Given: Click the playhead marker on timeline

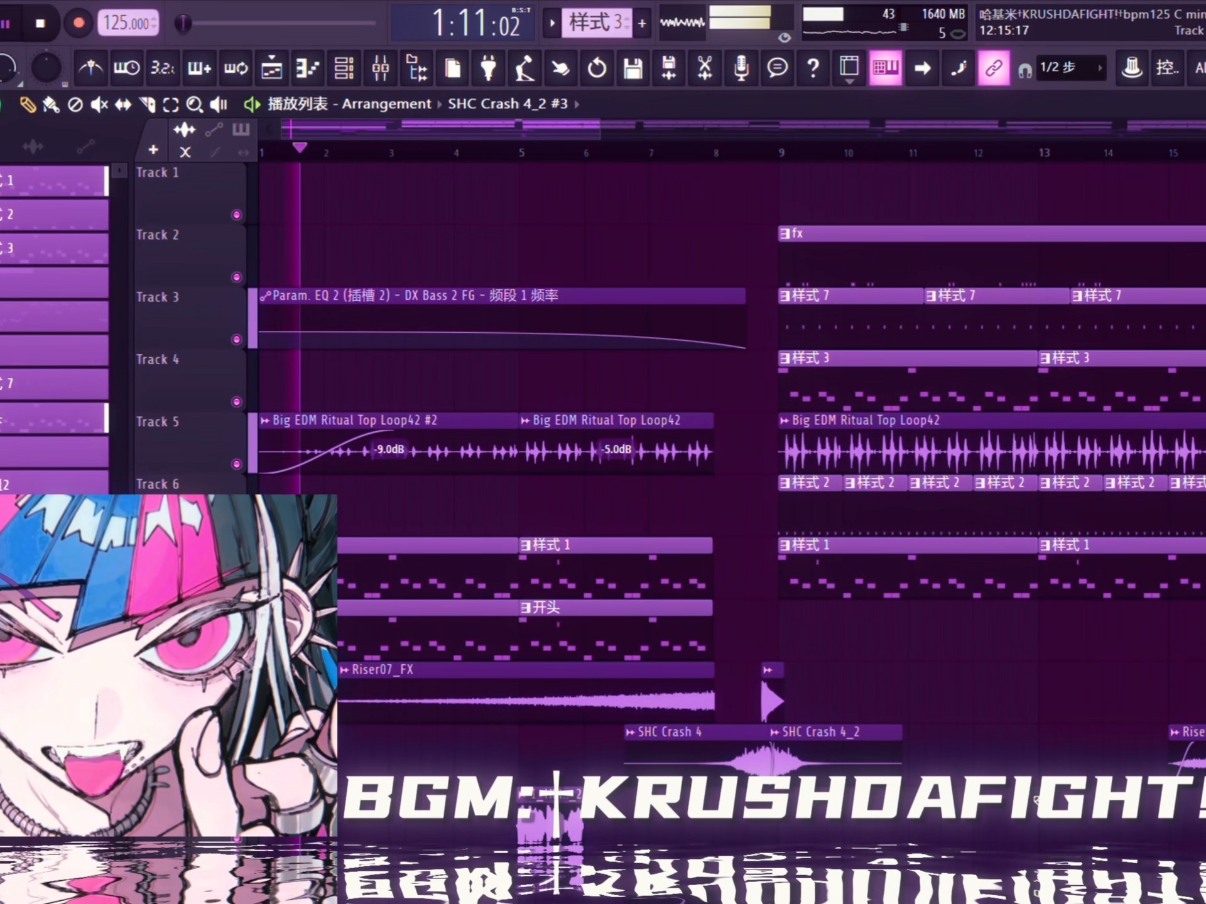Looking at the screenshot, I should [300, 148].
